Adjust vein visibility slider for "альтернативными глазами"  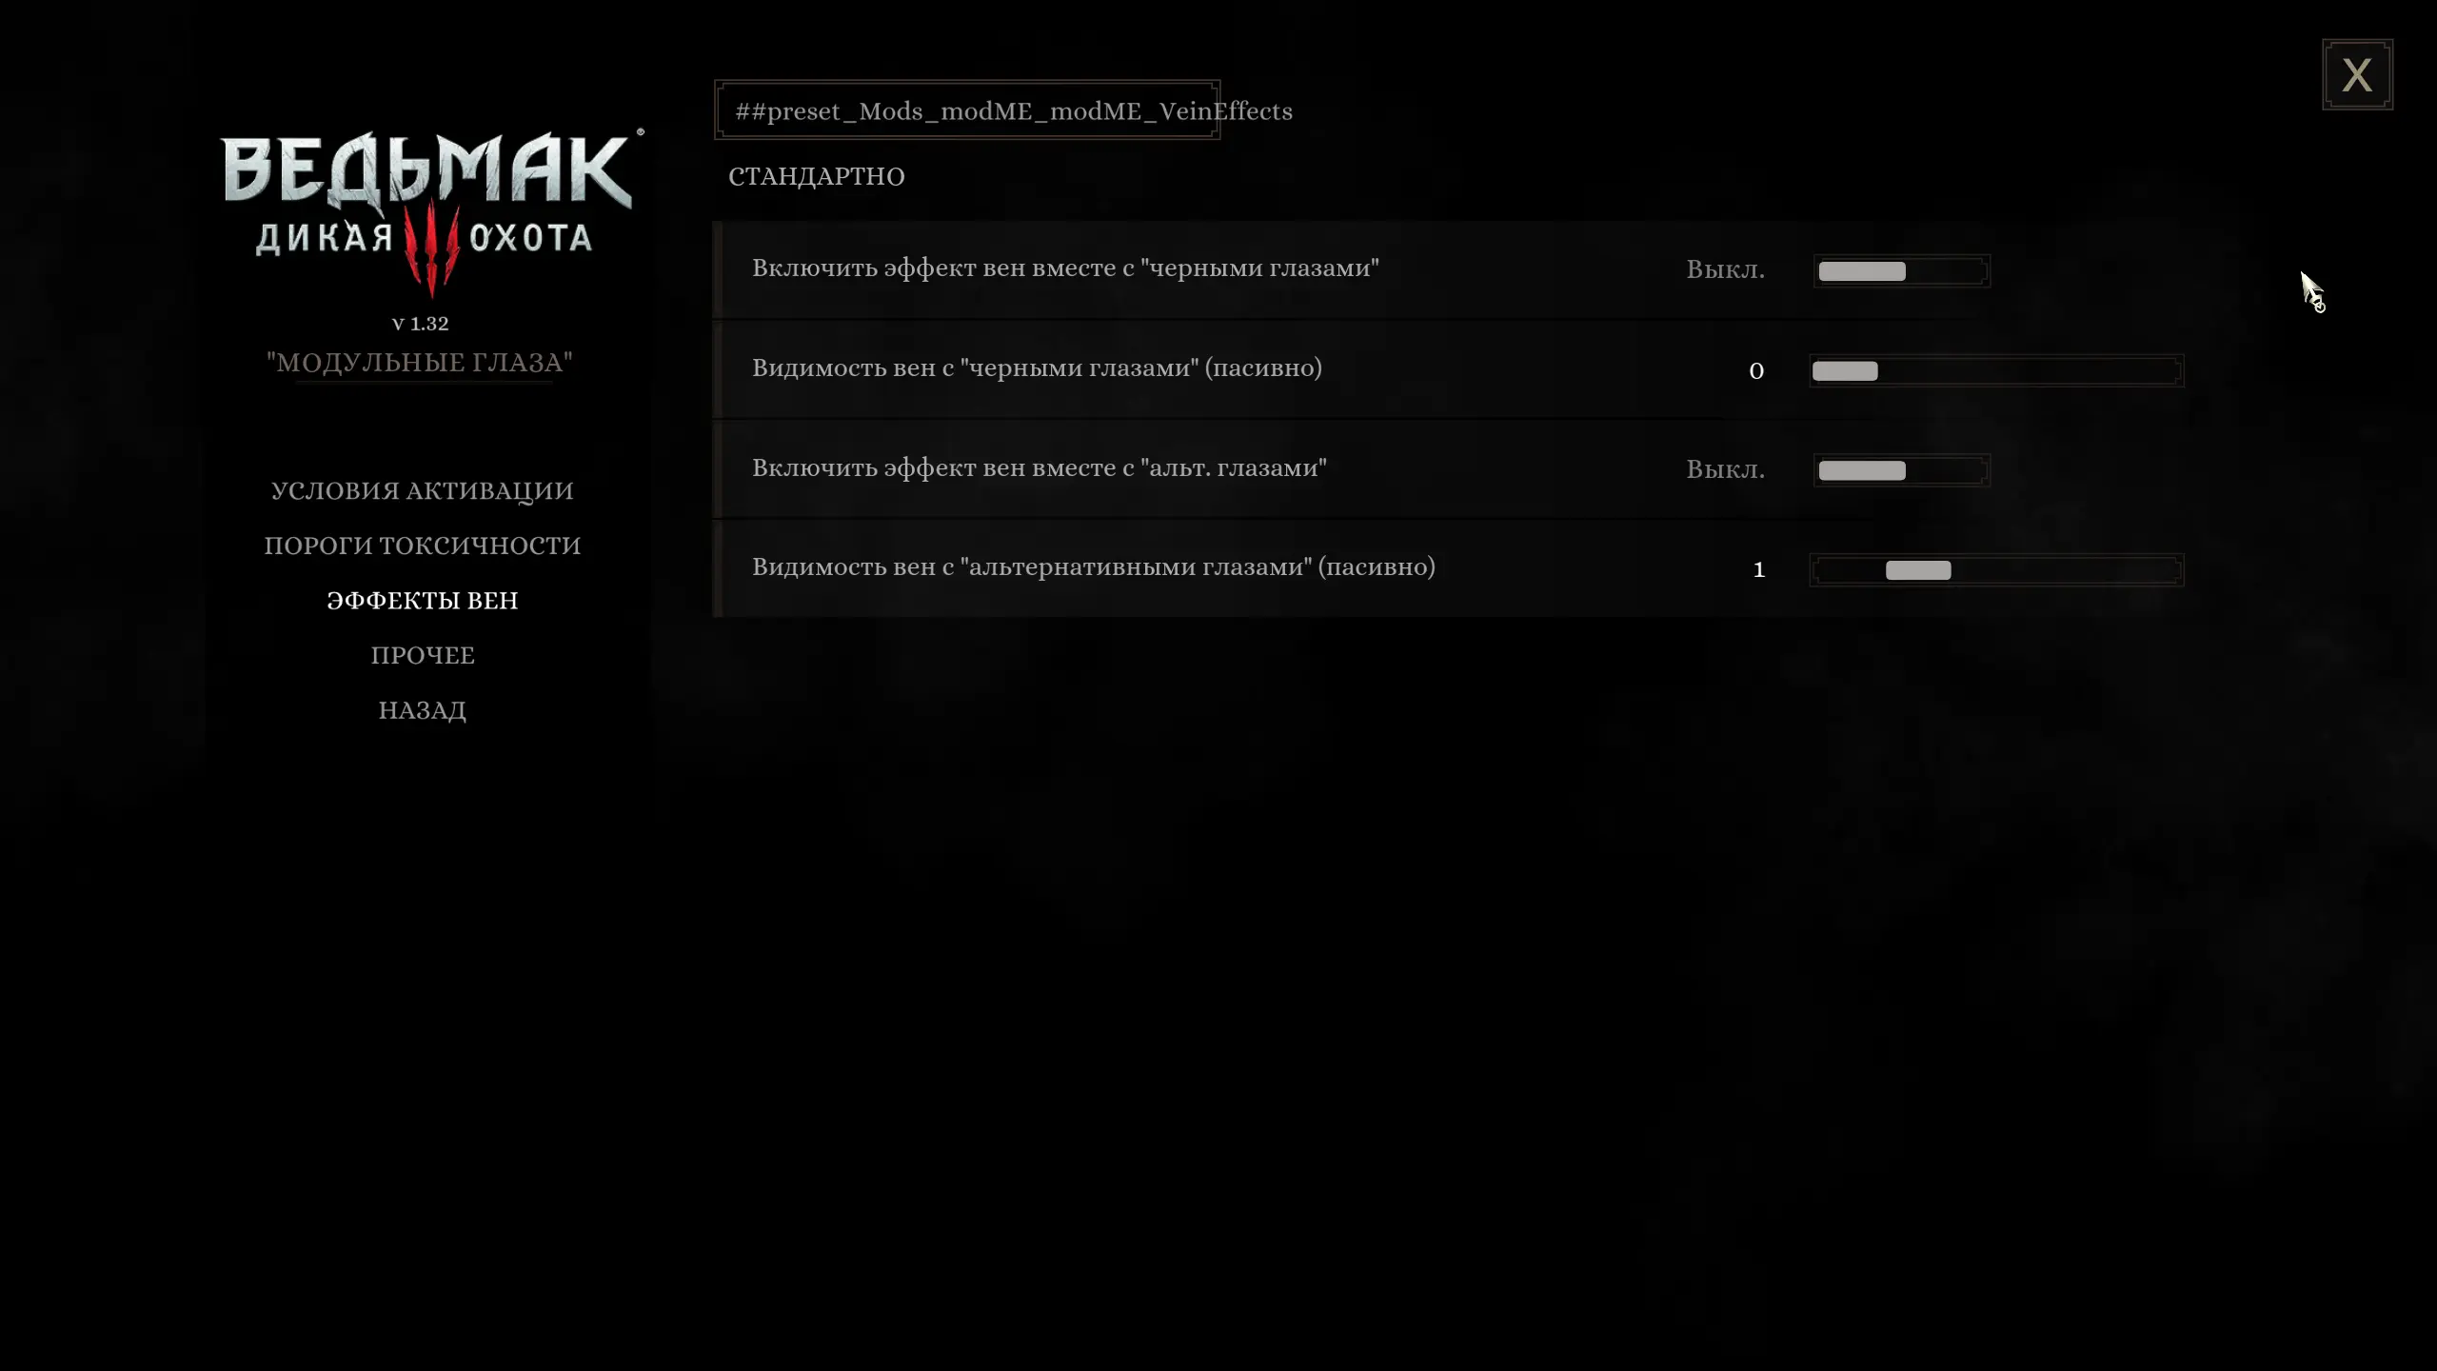tap(1996, 570)
